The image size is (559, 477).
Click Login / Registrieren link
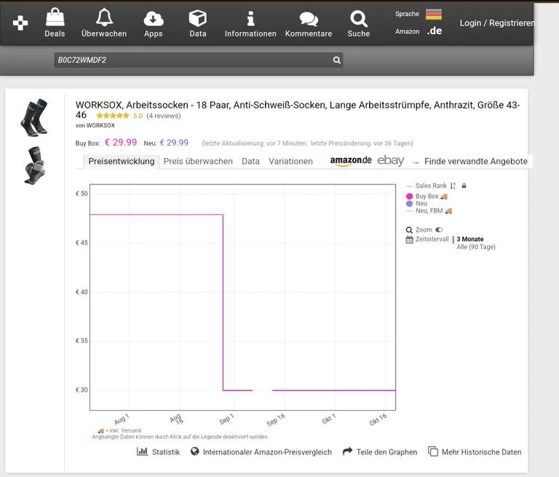496,23
